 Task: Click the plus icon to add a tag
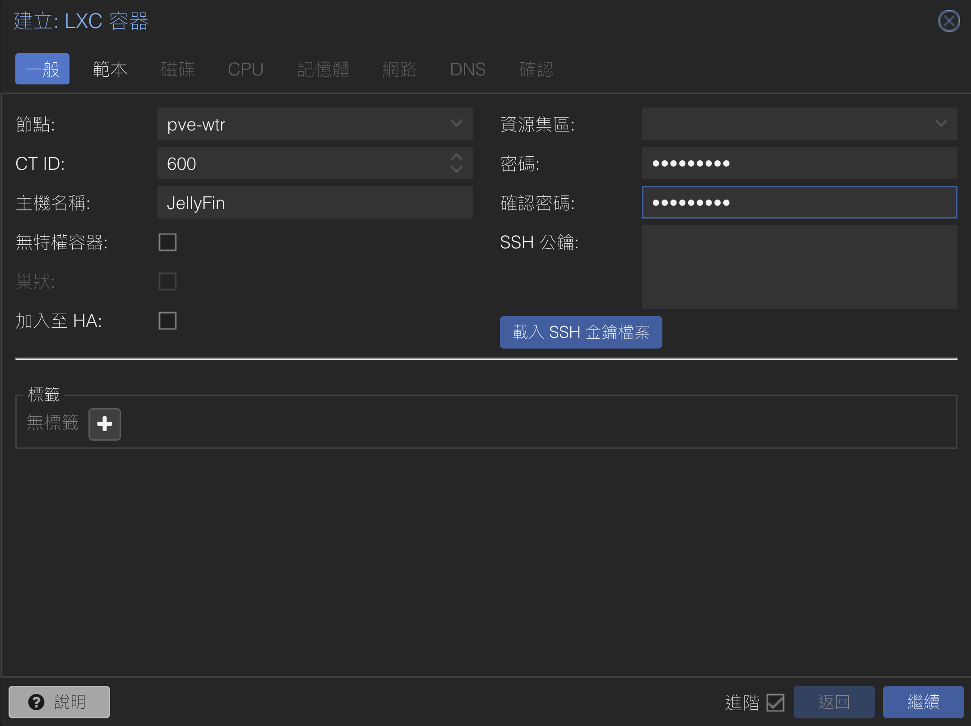(104, 424)
